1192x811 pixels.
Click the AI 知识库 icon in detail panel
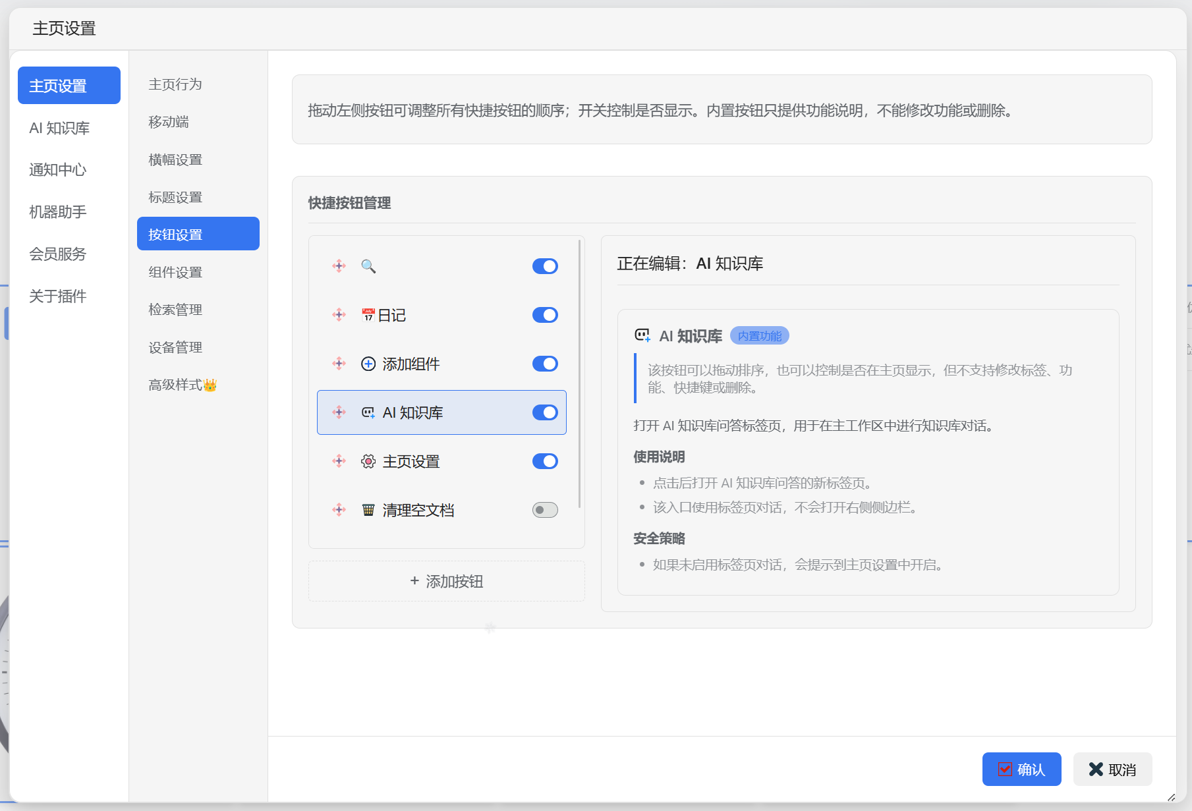642,335
